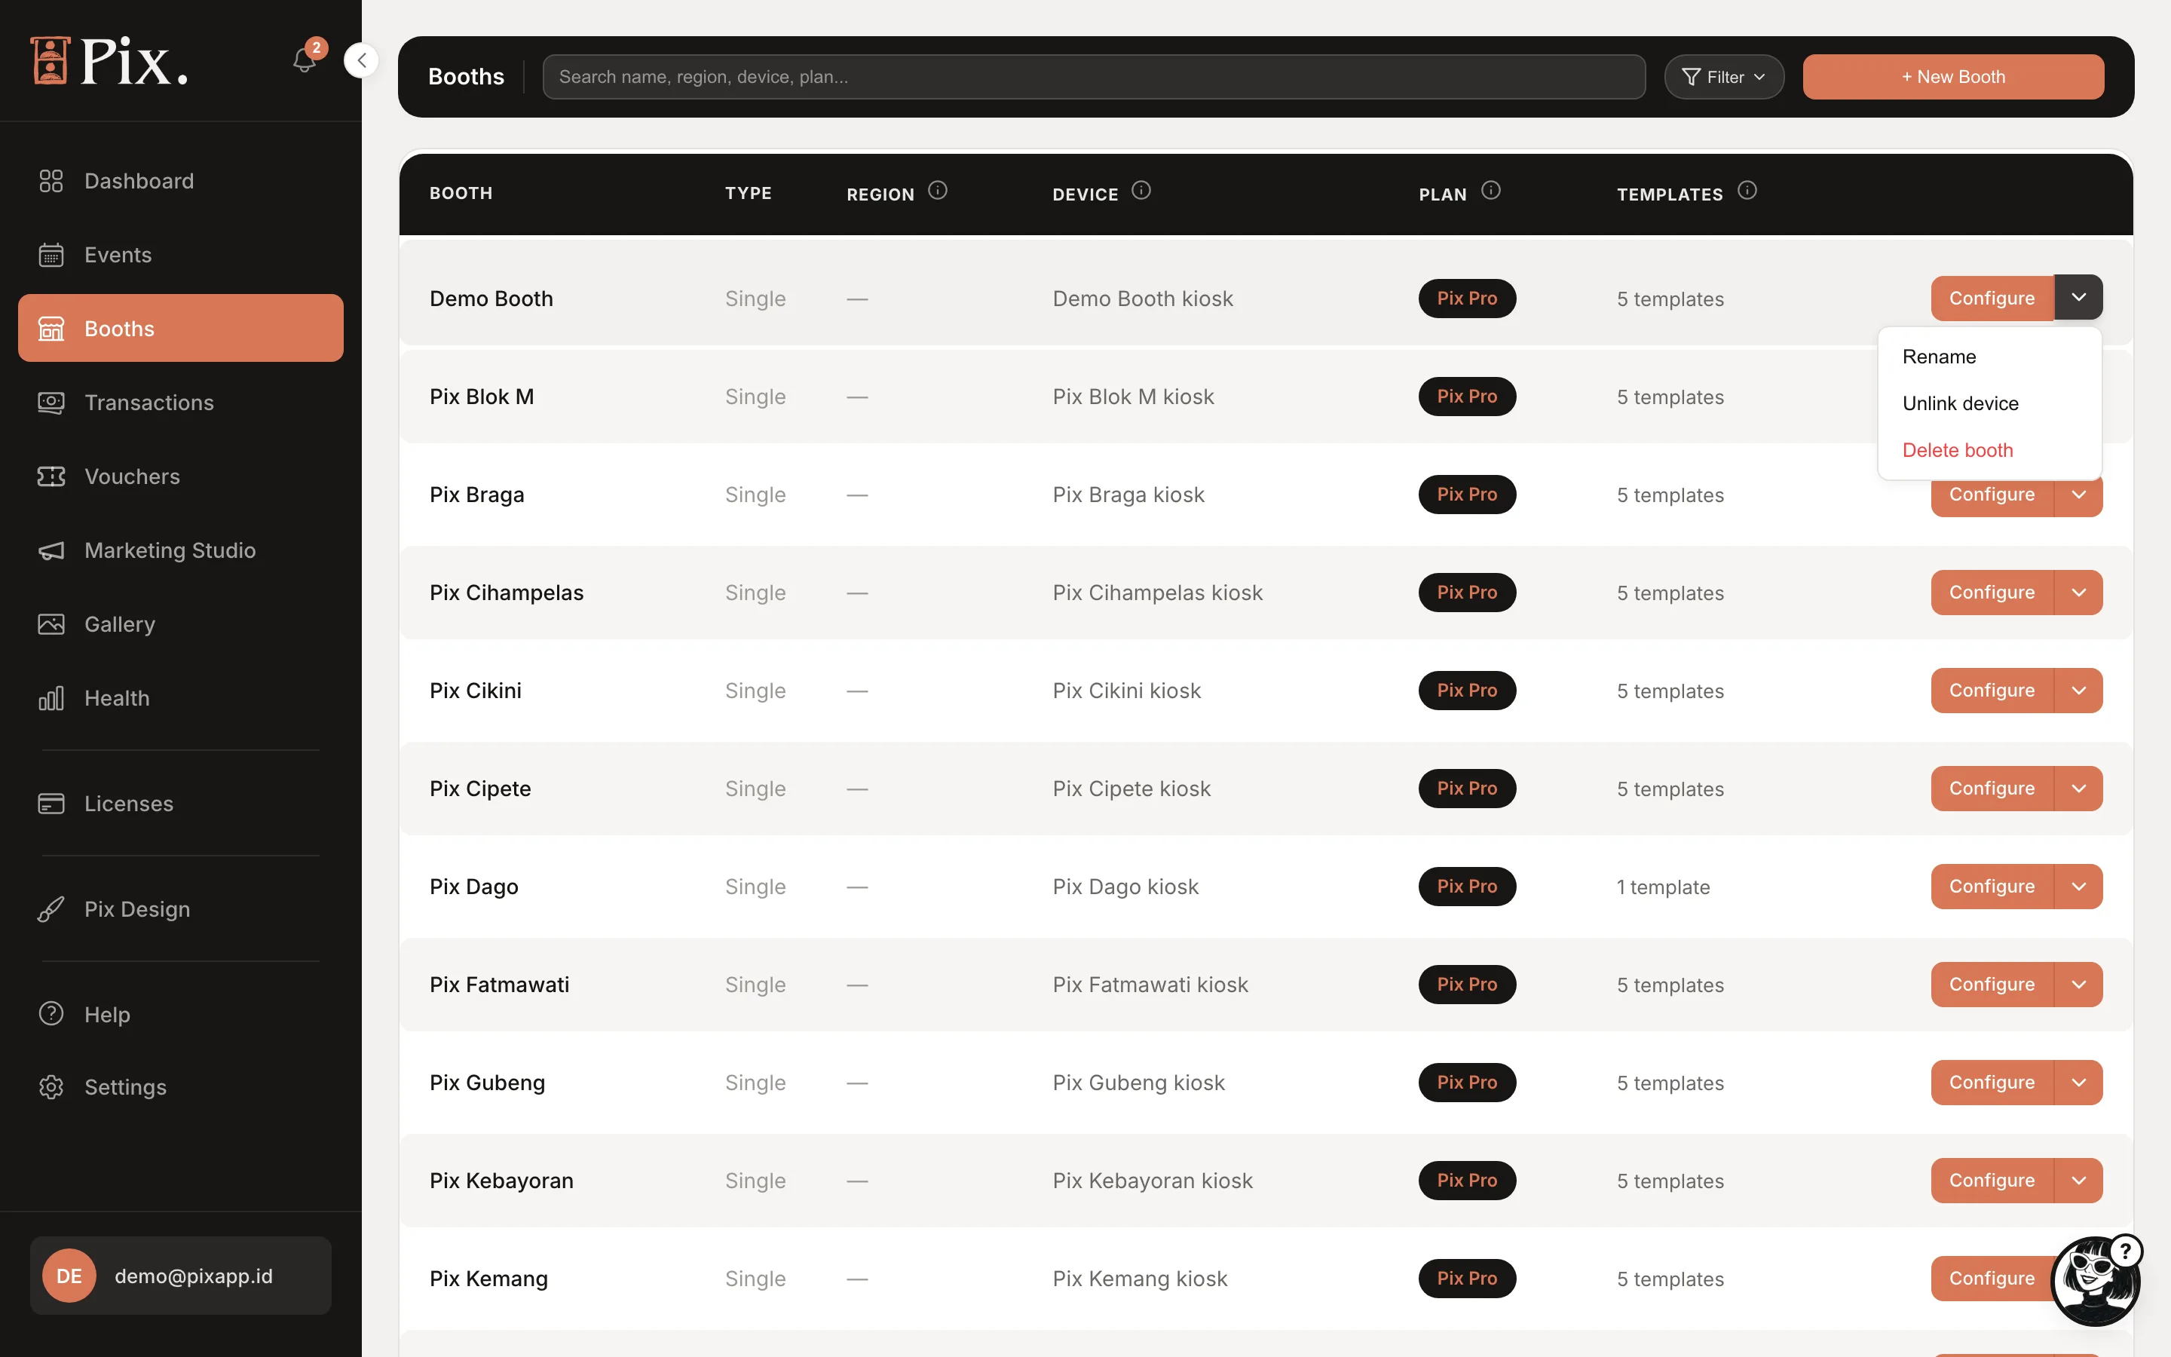Click the Licenses card icon
Image resolution: width=2171 pixels, height=1357 pixels.
tap(51, 803)
